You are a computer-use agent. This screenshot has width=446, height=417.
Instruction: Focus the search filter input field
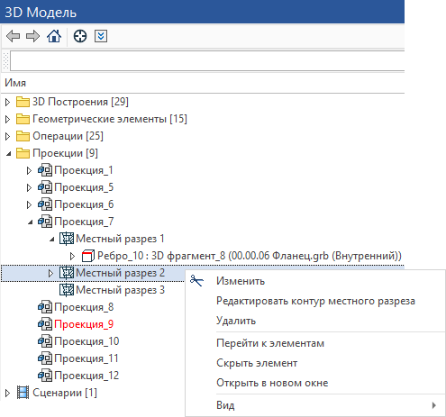[x=207, y=61]
